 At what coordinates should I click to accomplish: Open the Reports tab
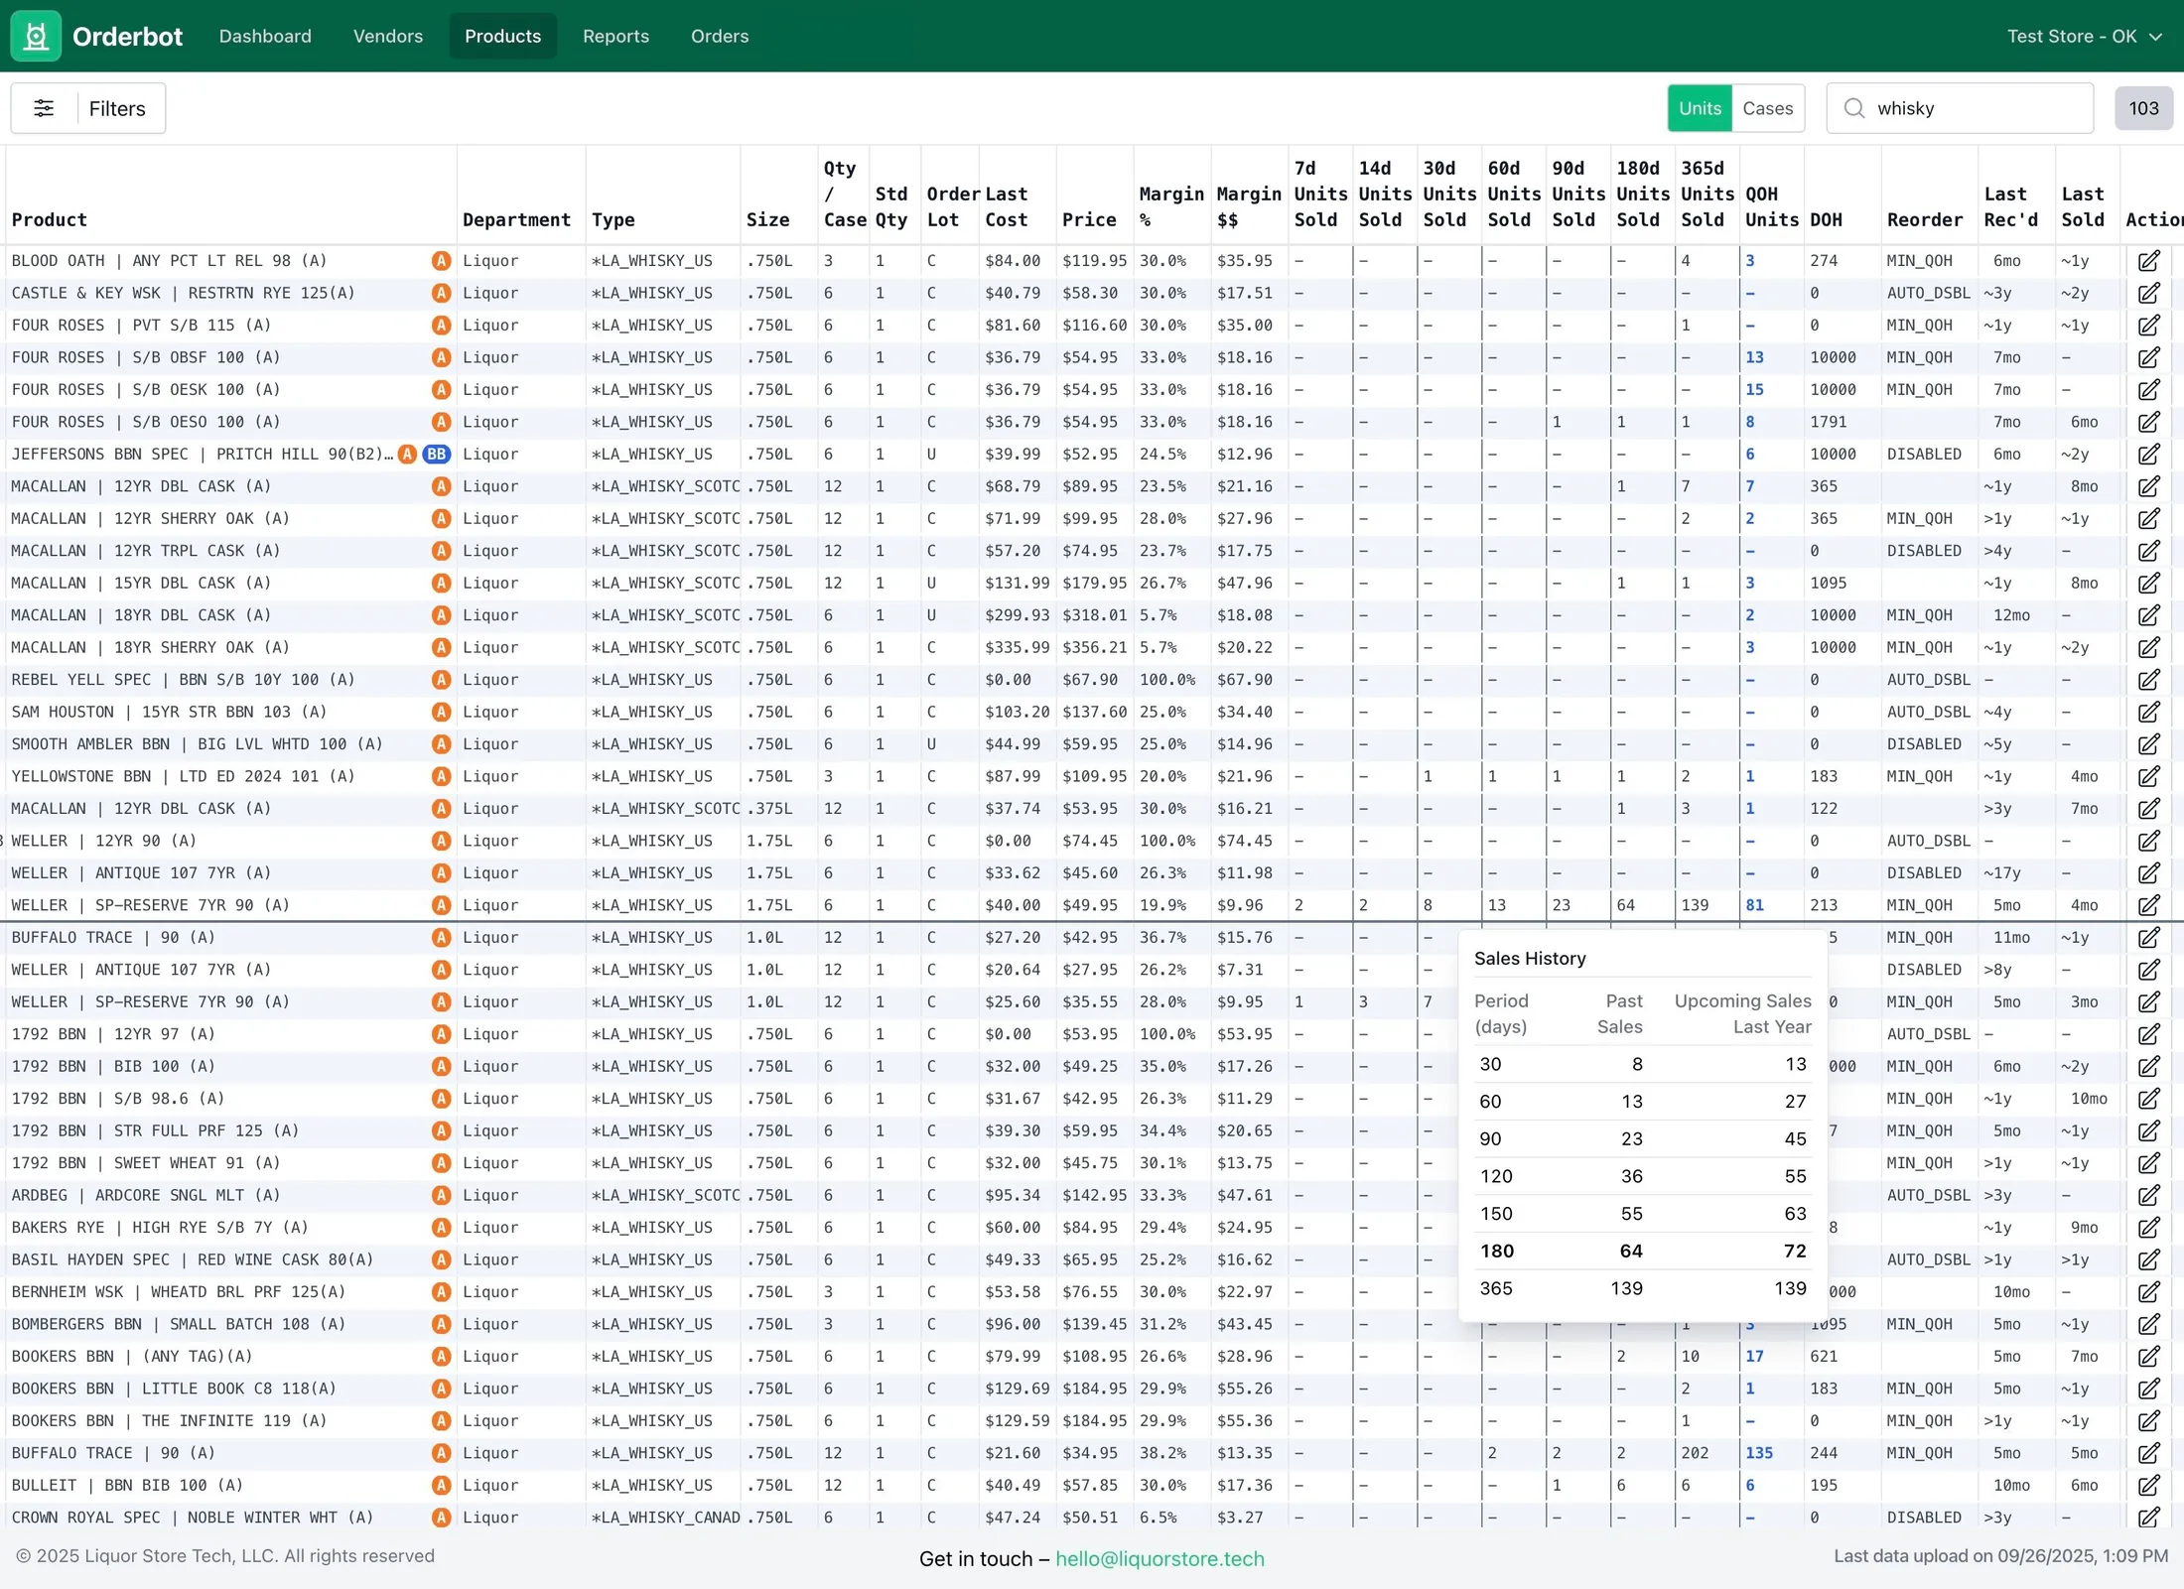click(x=615, y=37)
